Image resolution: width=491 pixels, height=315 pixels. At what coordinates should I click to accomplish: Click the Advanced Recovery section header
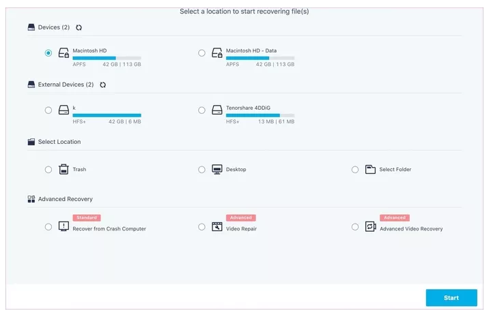pyautogui.click(x=65, y=199)
